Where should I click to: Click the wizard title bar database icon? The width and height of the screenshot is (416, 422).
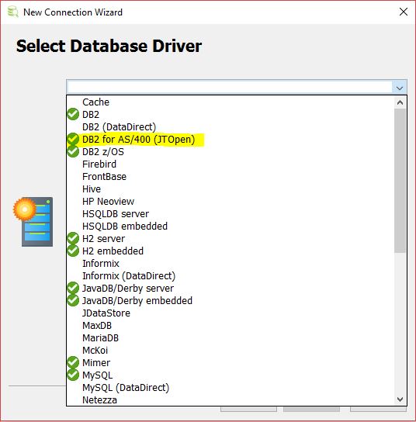point(12,12)
